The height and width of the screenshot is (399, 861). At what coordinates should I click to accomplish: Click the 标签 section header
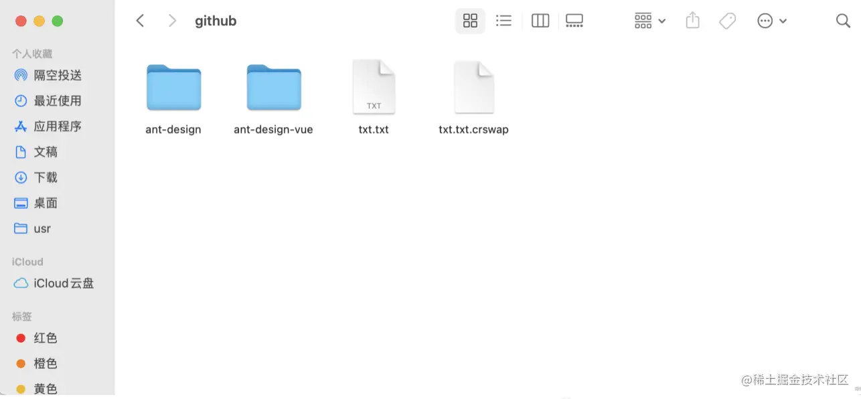[21, 316]
